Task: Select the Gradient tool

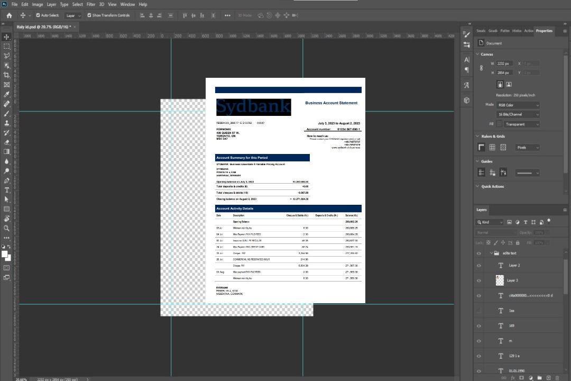Action: pos(6,152)
